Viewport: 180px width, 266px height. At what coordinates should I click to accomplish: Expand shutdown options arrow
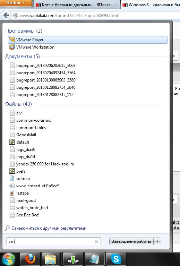point(157,241)
